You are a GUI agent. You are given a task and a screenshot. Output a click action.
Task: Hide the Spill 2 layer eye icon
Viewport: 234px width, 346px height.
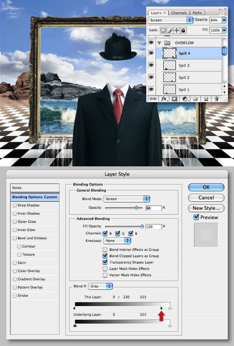pyautogui.click(x=151, y=77)
